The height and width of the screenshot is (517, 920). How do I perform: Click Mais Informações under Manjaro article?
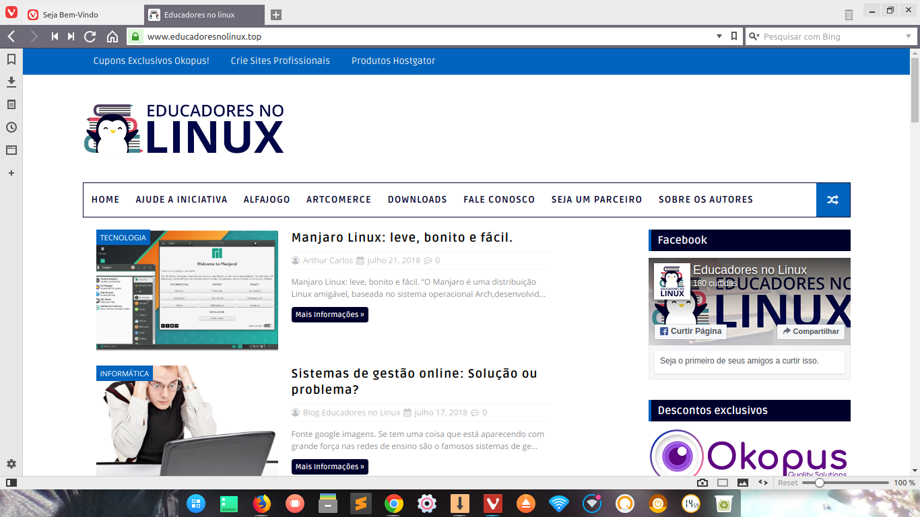(x=330, y=314)
